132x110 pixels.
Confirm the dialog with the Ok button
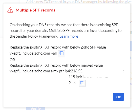(118, 97)
